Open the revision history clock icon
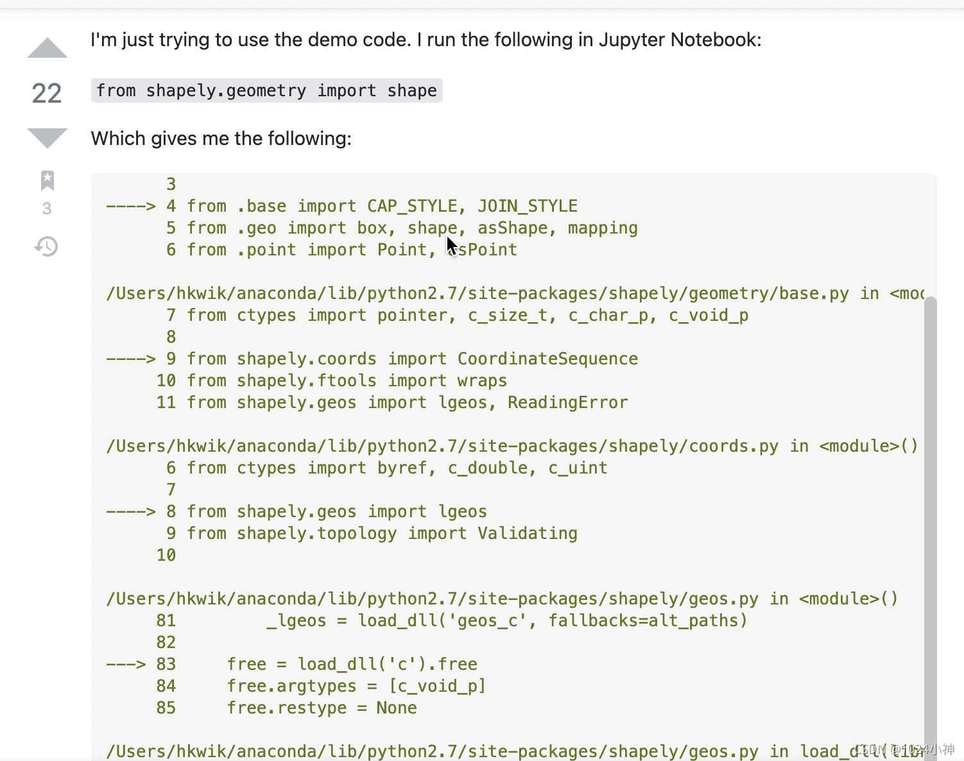This screenshot has width=964, height=761. [46, 246]
